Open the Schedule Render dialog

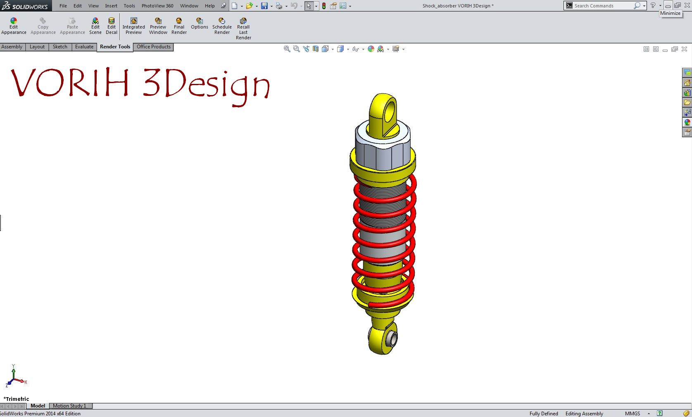point(222,26)
